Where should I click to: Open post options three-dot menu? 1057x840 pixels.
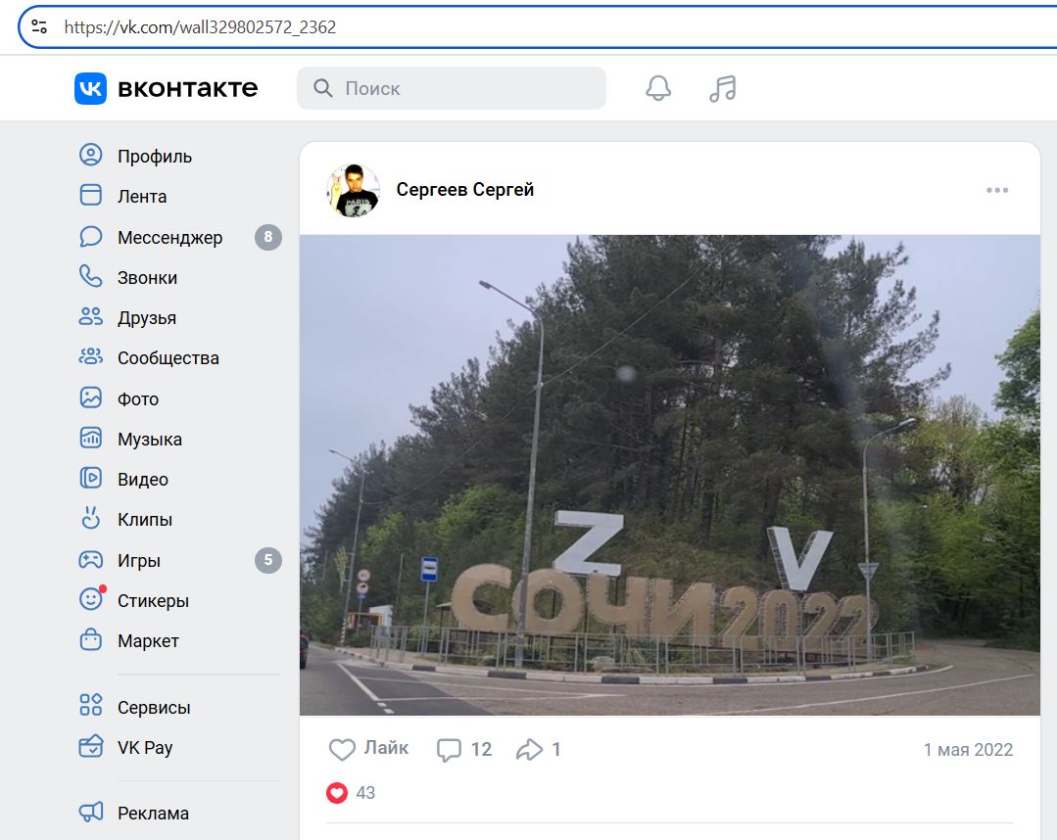997,190
